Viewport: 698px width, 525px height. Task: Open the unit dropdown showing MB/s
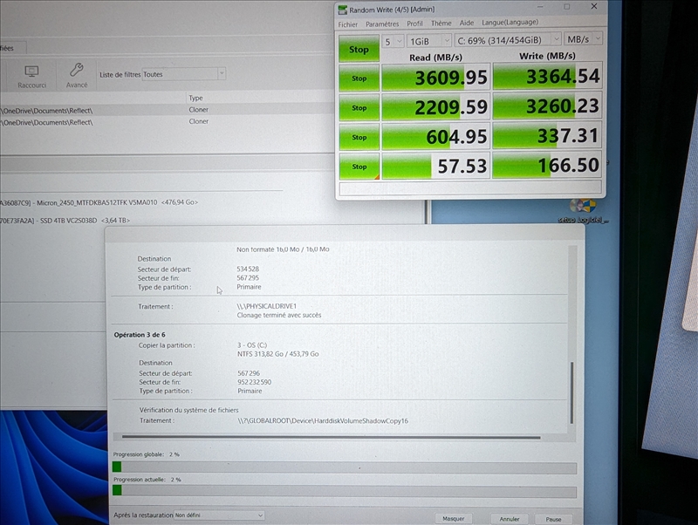583,39
